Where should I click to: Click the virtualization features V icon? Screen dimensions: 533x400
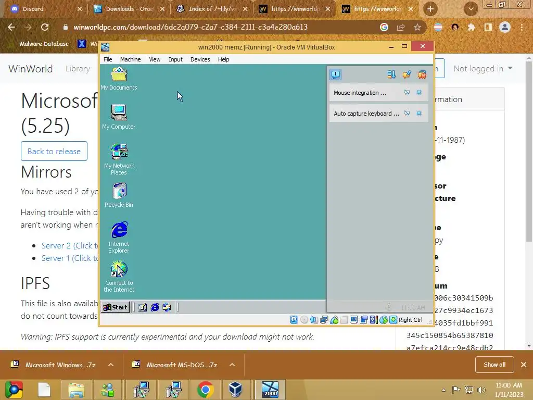(x=374, y=320)
